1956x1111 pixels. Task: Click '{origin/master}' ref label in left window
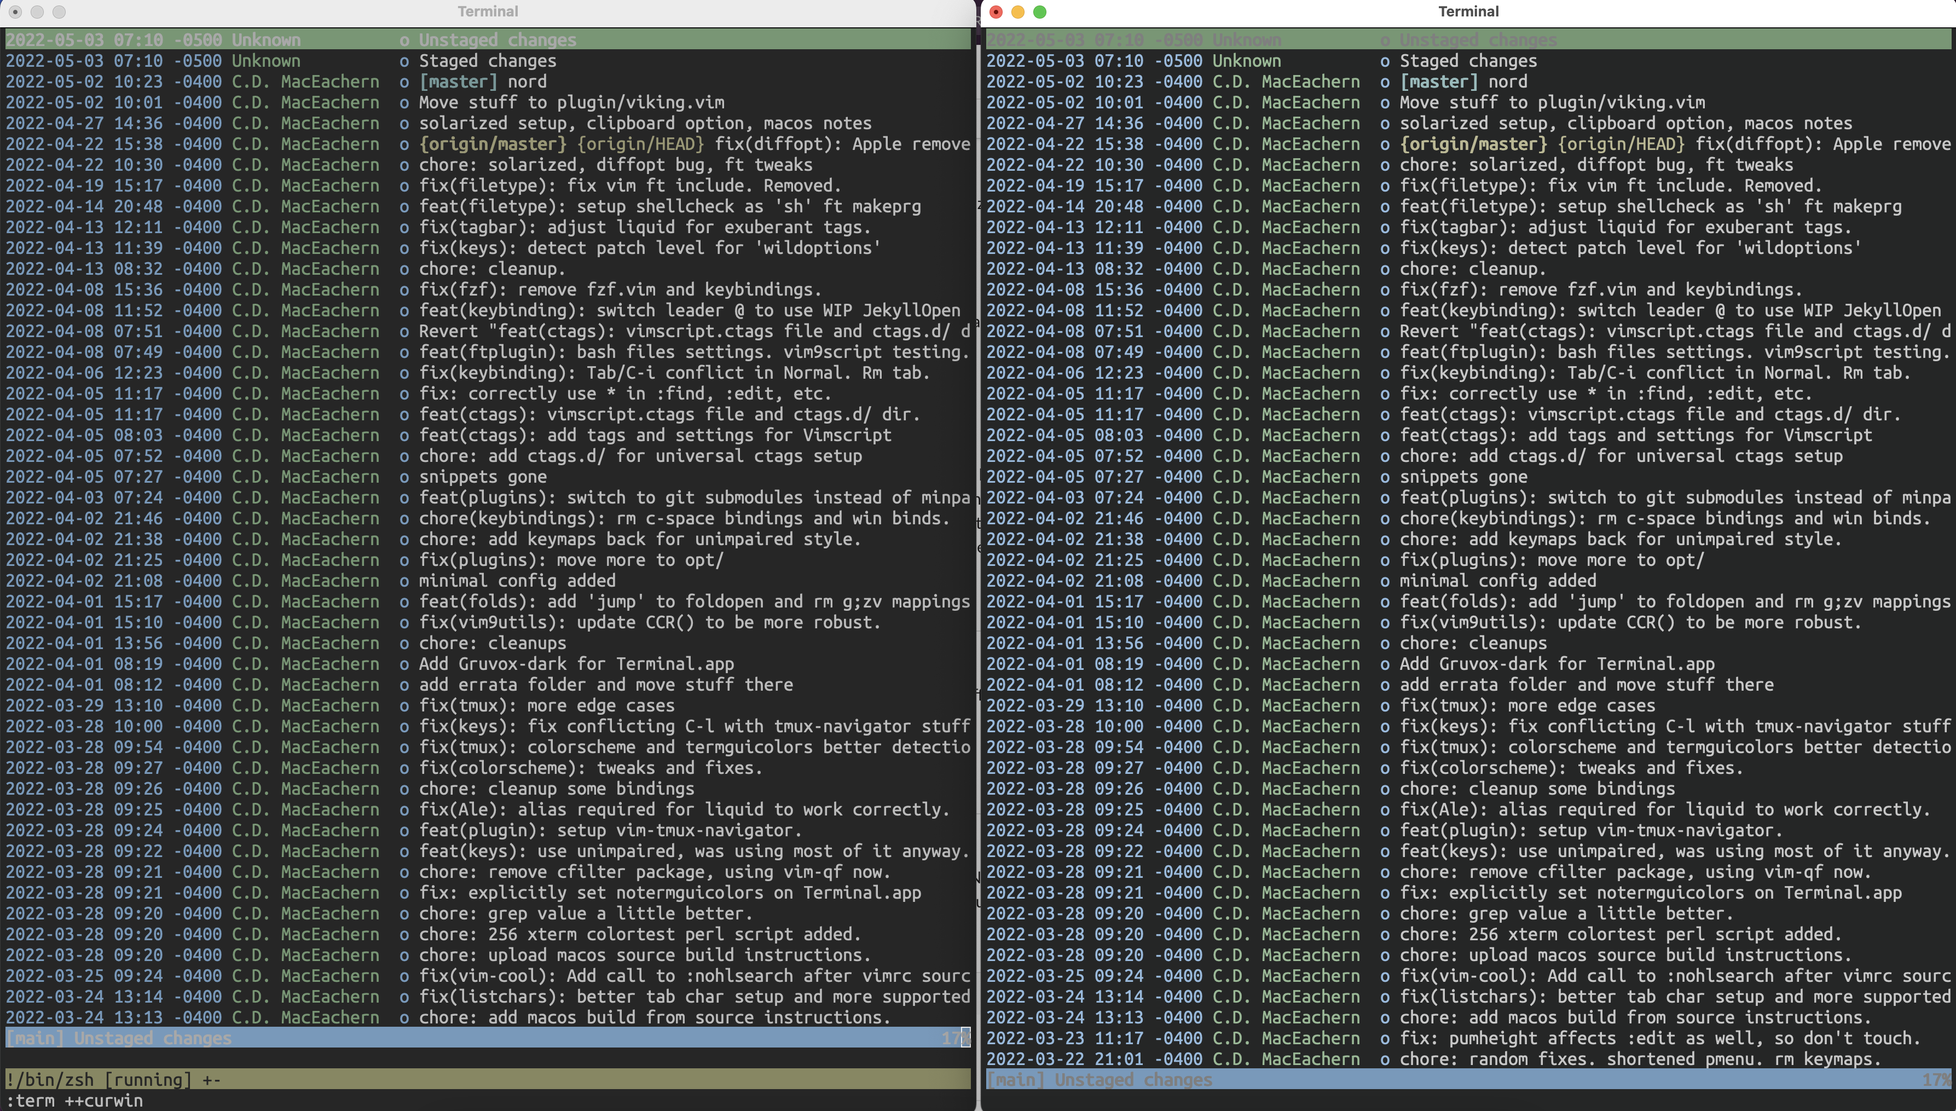pos(493,144)
